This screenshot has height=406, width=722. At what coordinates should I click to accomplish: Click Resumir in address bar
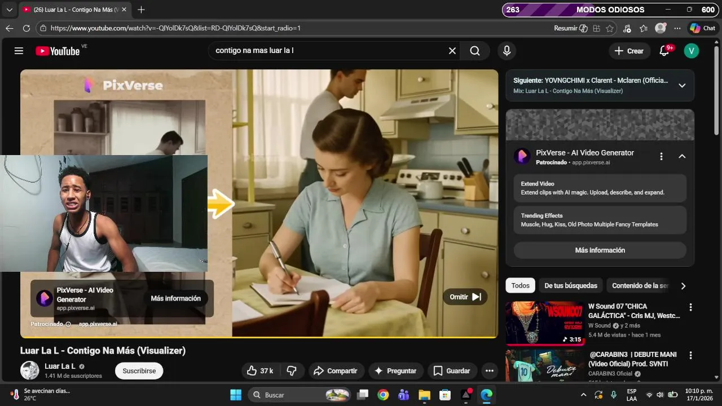click(x=571, y=28)
